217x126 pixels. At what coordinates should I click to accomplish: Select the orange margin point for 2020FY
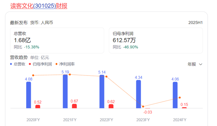point(33,75)
